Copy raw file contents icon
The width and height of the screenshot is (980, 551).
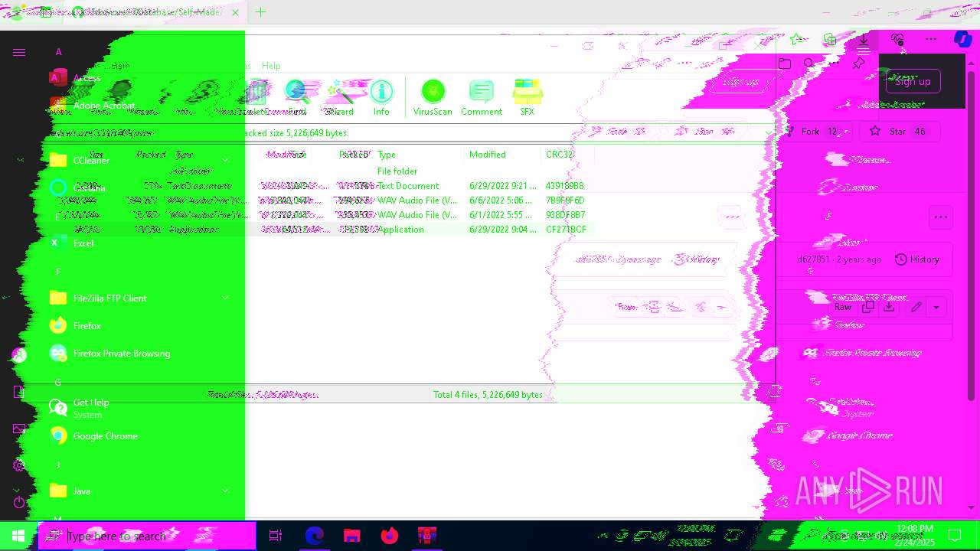[867, 307]
